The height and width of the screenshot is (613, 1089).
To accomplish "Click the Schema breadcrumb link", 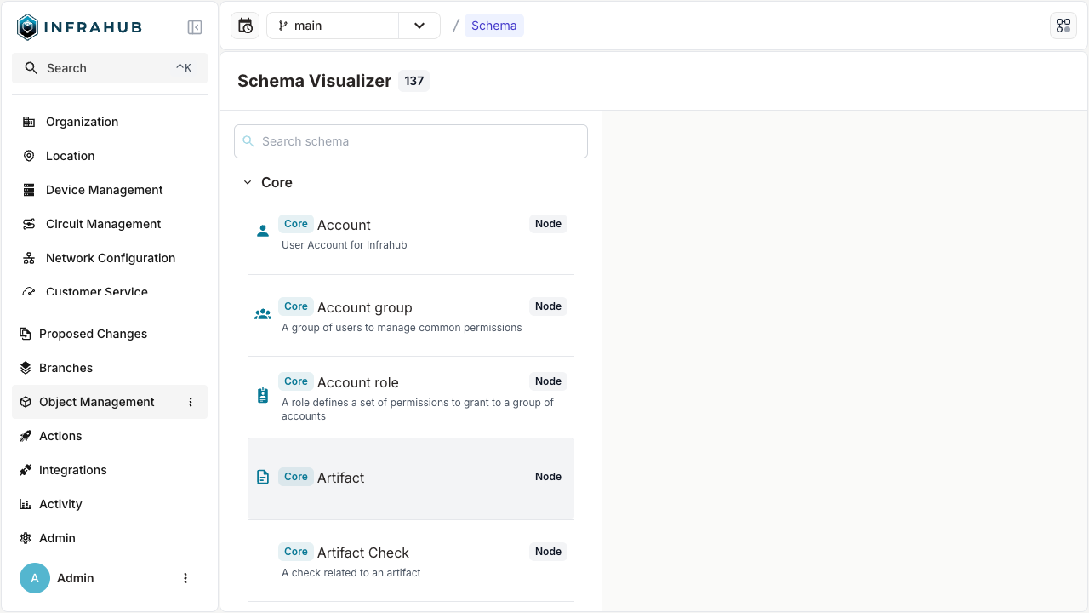I will click(x=493, y=25).
